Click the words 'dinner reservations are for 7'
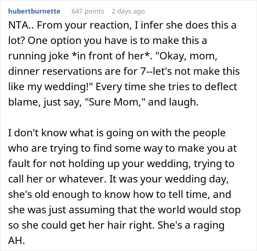Screen dimensions: 257x251 pos(76,71)
